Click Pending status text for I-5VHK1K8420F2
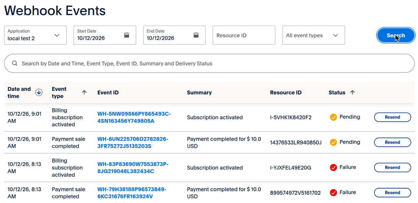418x203 pixels. point(350,117)
